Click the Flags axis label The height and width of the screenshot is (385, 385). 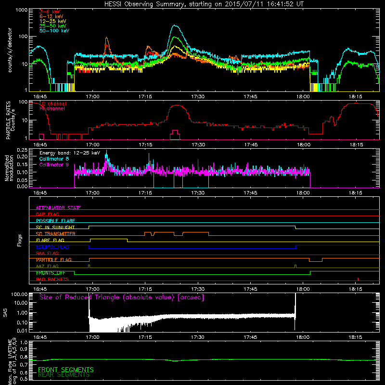tap(19, 240)
